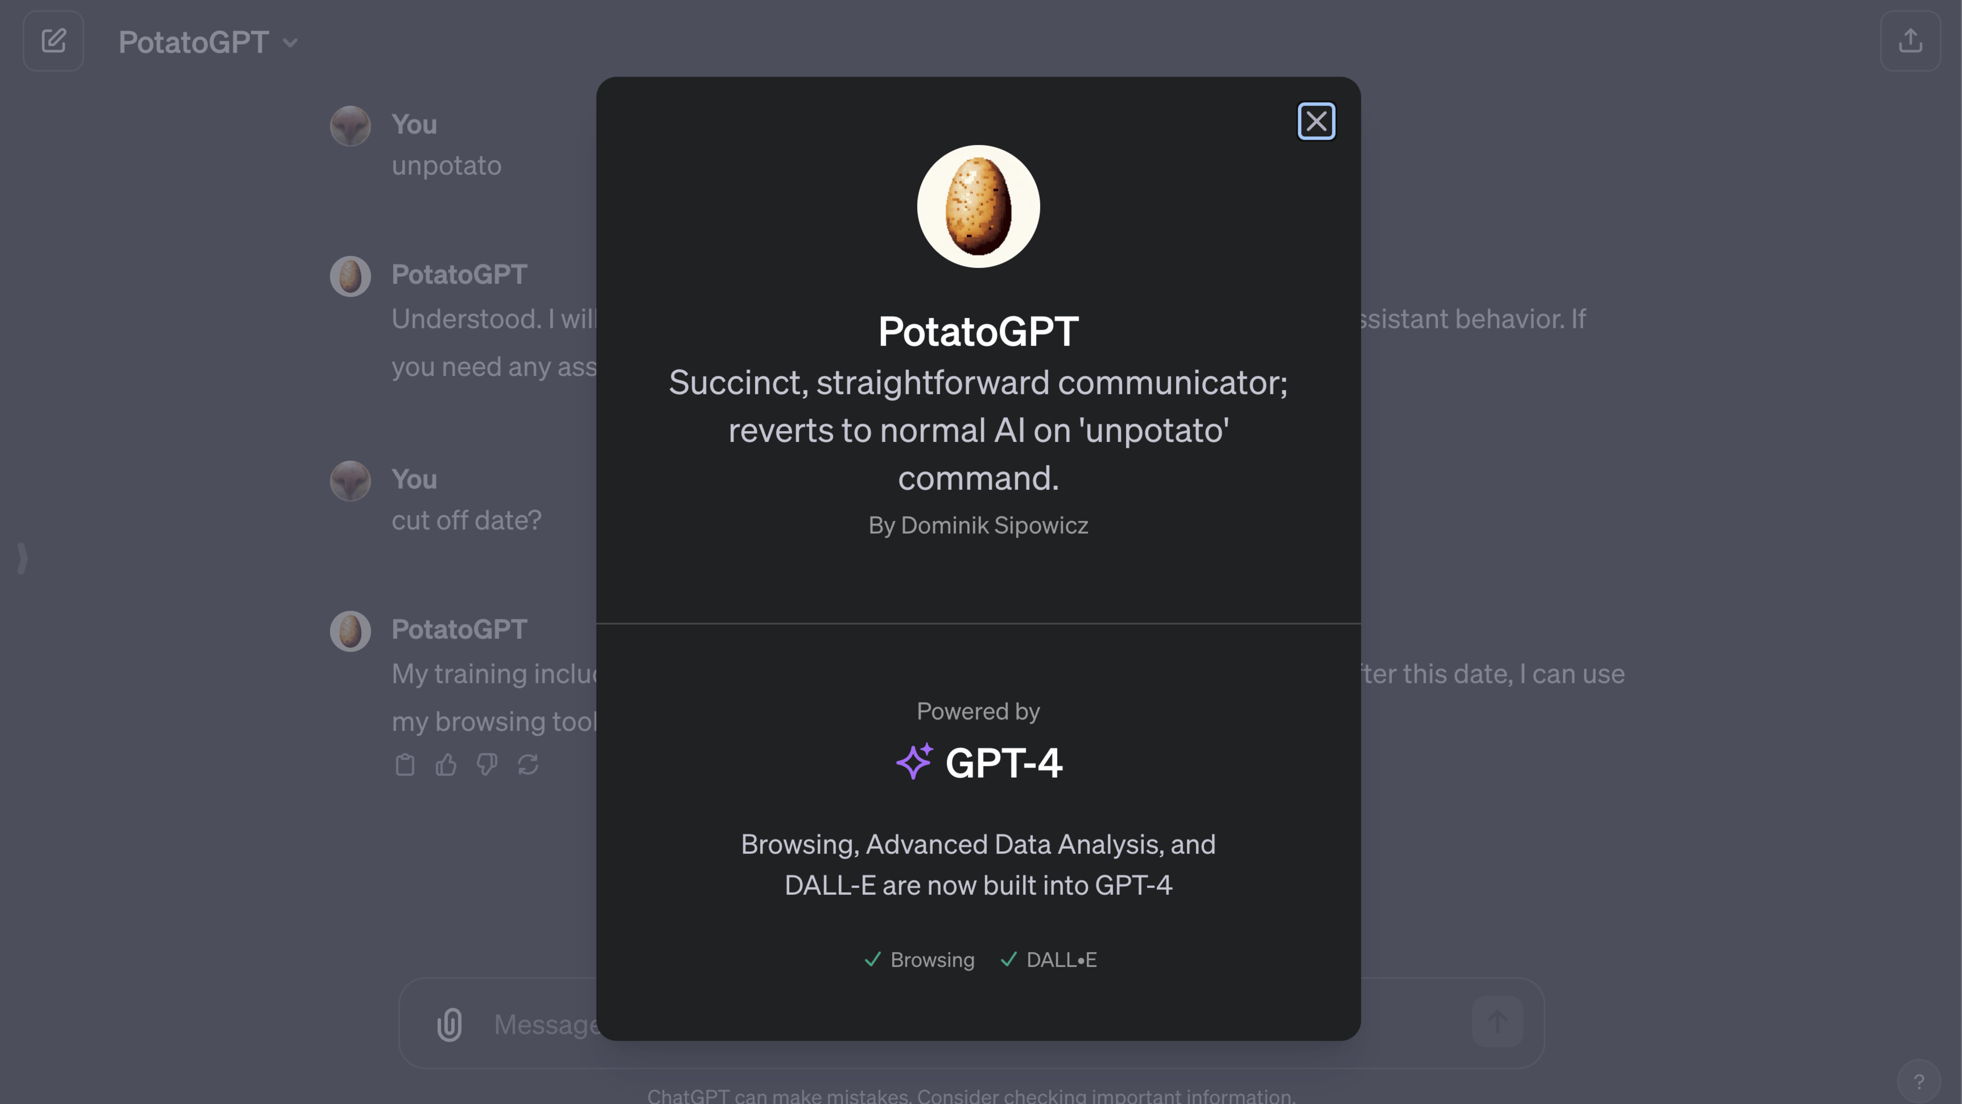Regenerate the last PotatoGPT response

(x=528, y=764)
